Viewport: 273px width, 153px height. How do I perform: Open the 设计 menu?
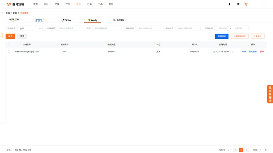[46, 4]
